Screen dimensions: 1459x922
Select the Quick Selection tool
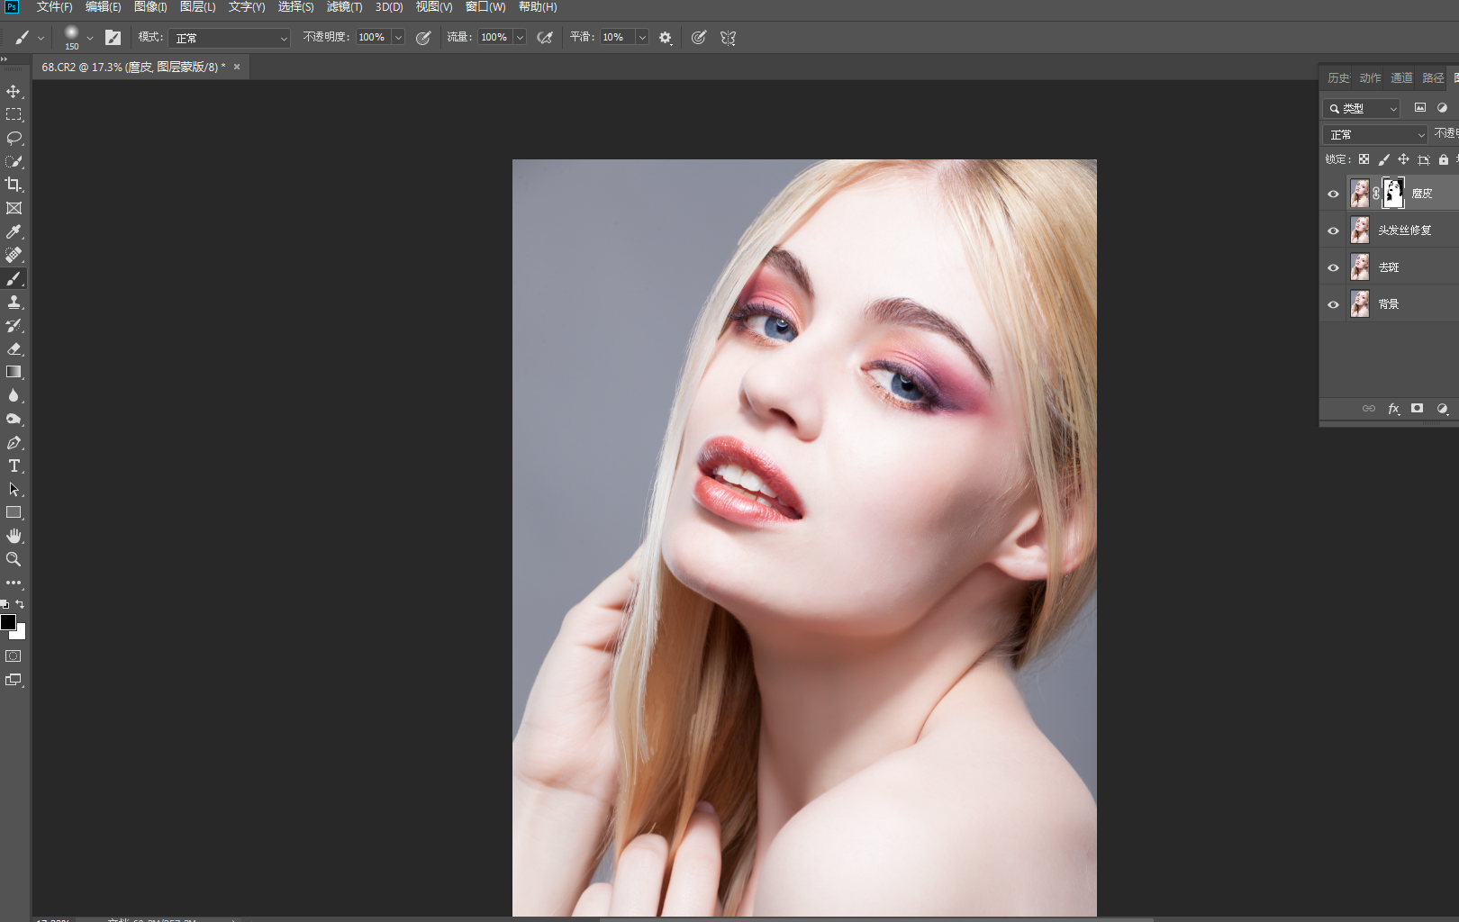coord(14,161)
